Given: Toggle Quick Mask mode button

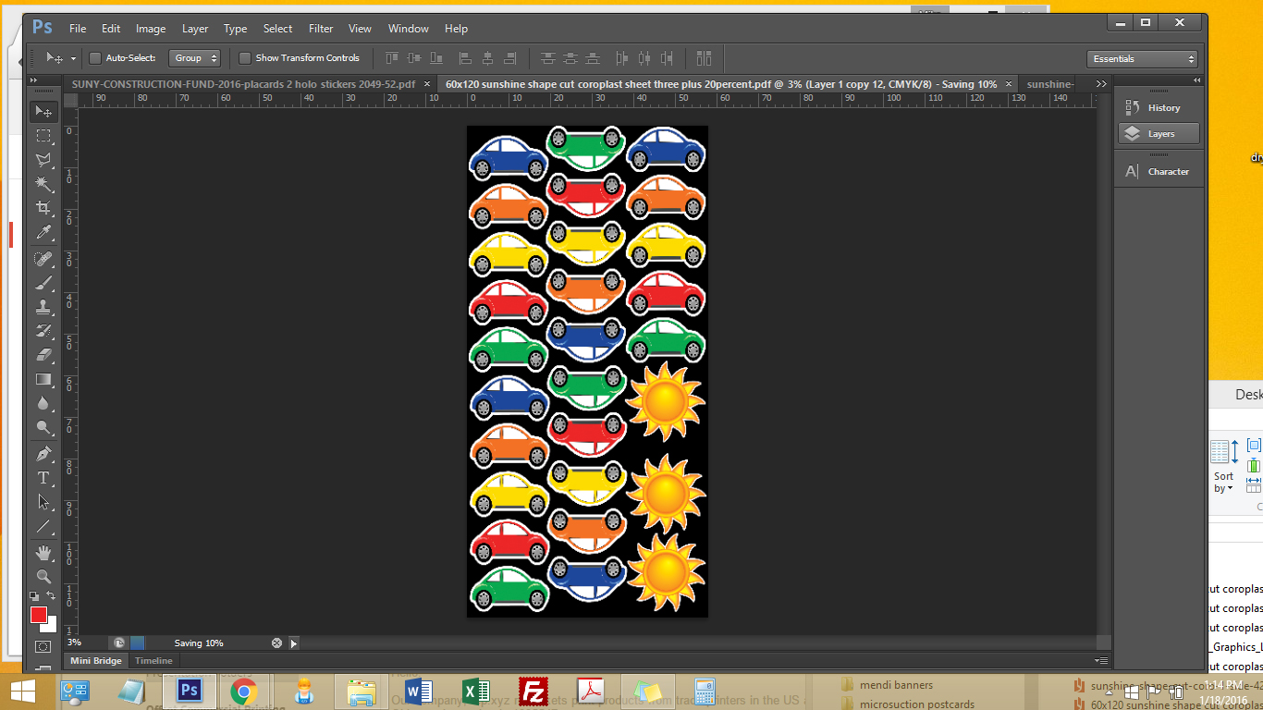Looking at the screenshot, I should tap(43, 646).
